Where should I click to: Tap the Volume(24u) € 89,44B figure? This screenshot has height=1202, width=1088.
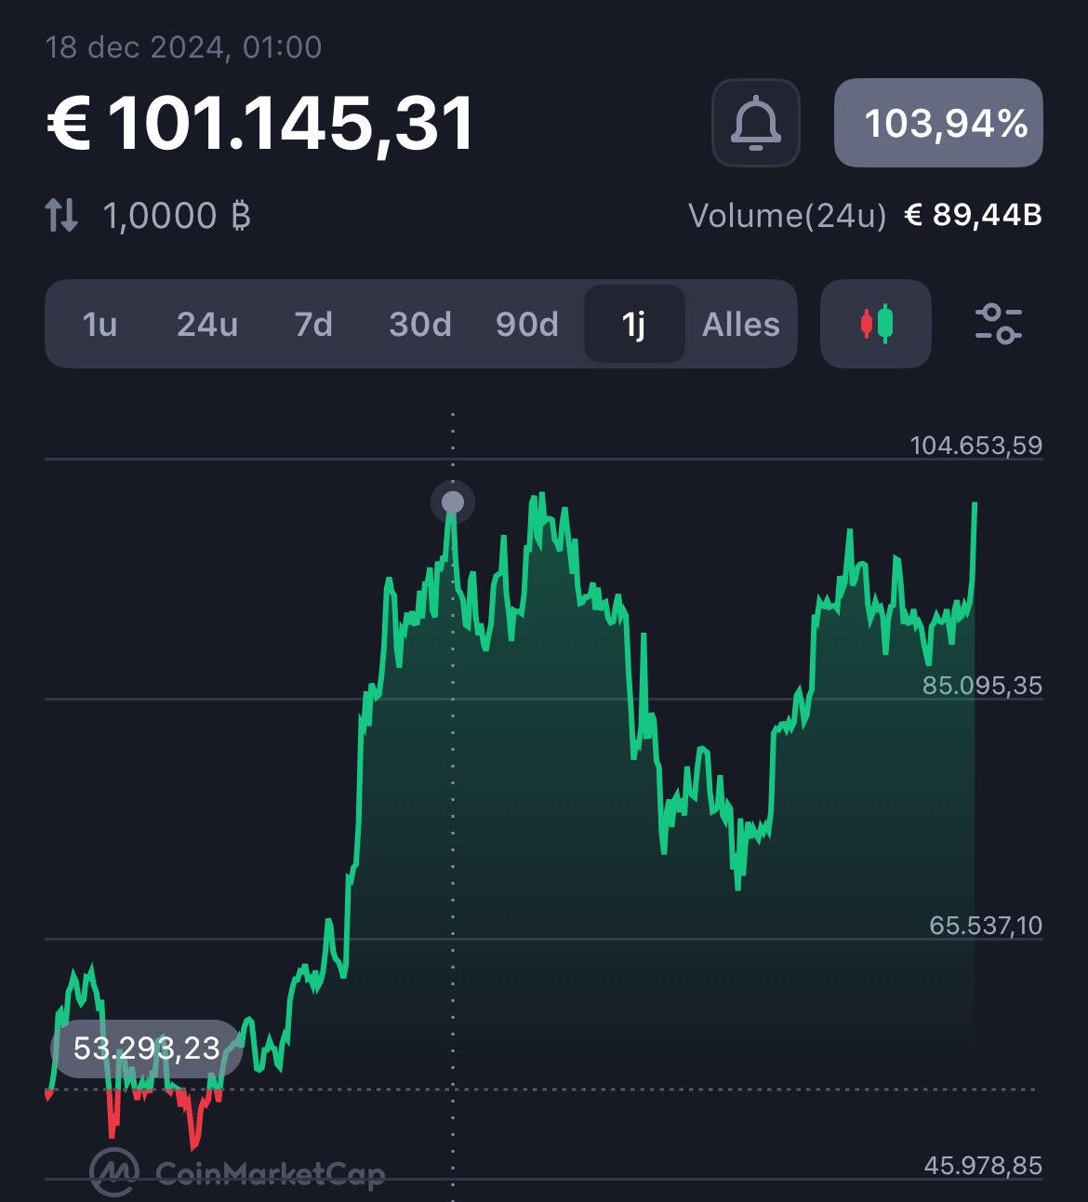pyautogui.click(x=865, y=216)
